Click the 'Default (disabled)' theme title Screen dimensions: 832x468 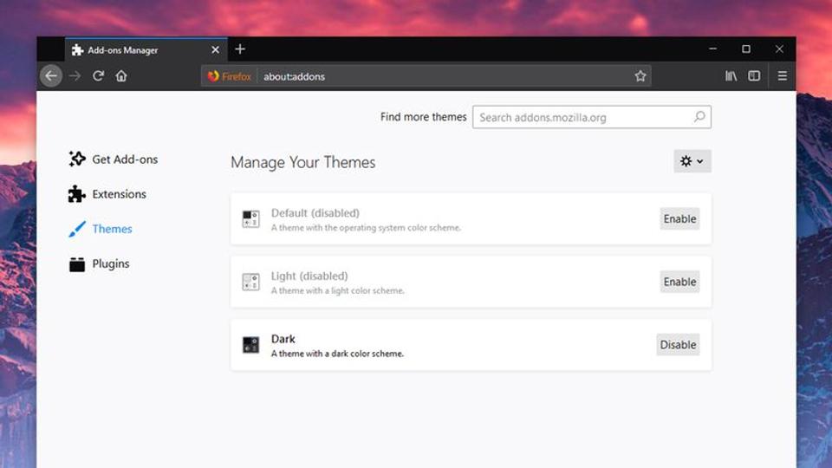coord(315,213)
